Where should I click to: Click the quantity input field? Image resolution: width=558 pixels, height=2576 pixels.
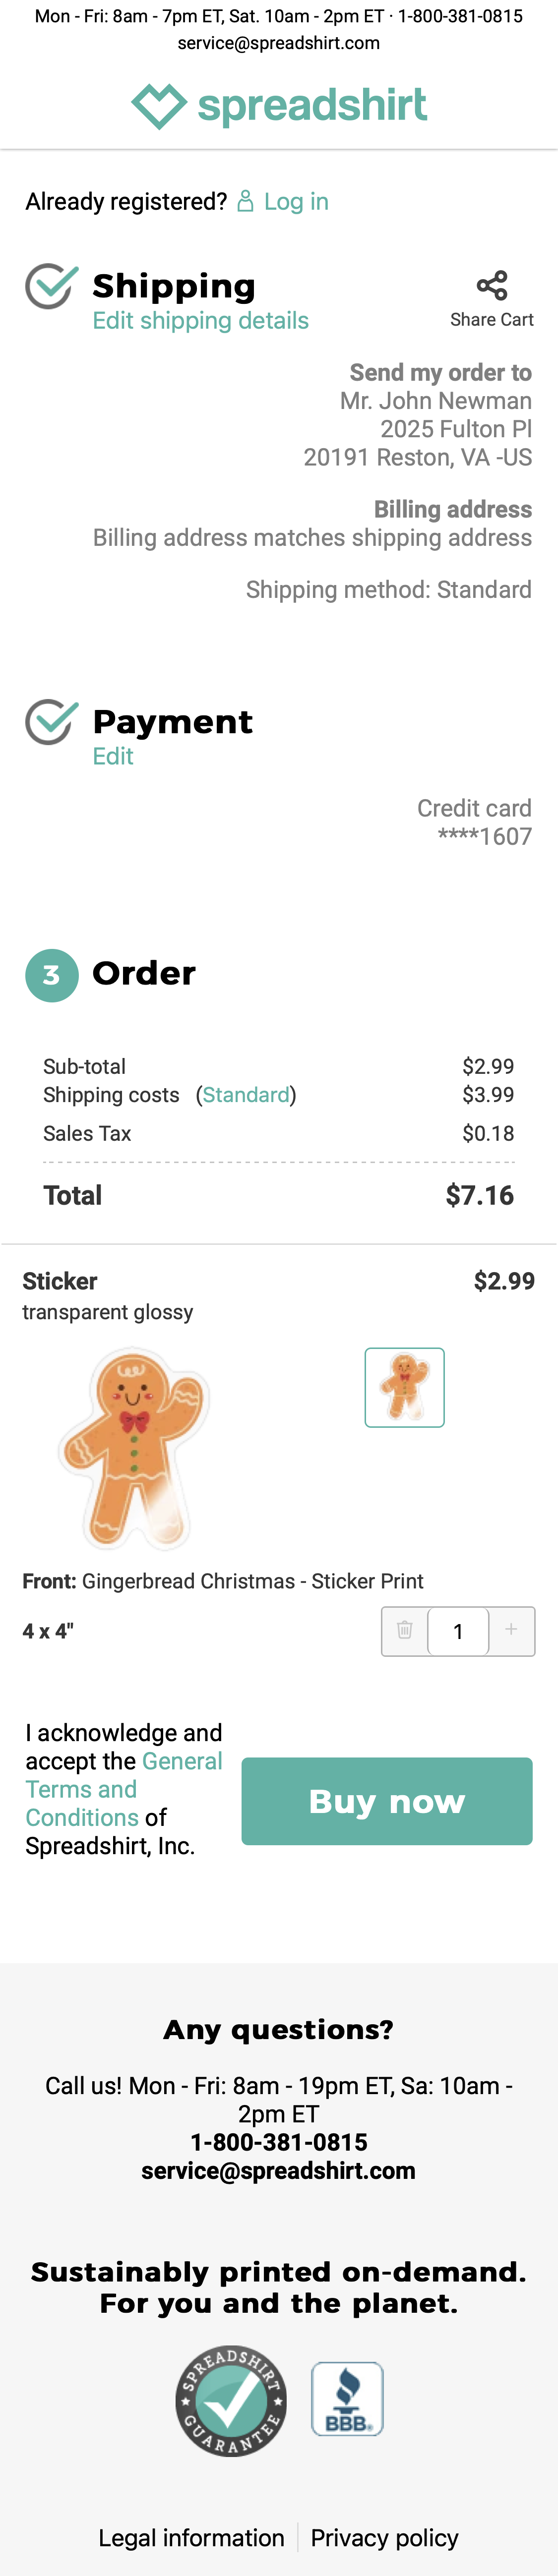[458, 1631]
